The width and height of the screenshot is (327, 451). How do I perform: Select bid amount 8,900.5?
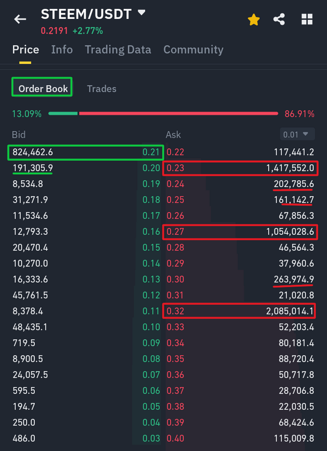[28, 359]
